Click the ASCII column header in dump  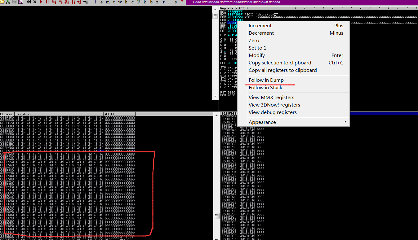pyautogui.click(x=120, y=114)
